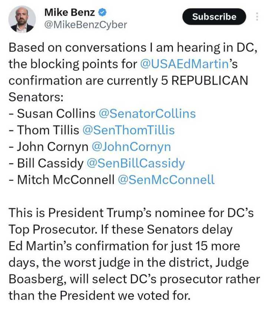Open the @JohnCornyn mention
The image size is (271, 311).
131,147
